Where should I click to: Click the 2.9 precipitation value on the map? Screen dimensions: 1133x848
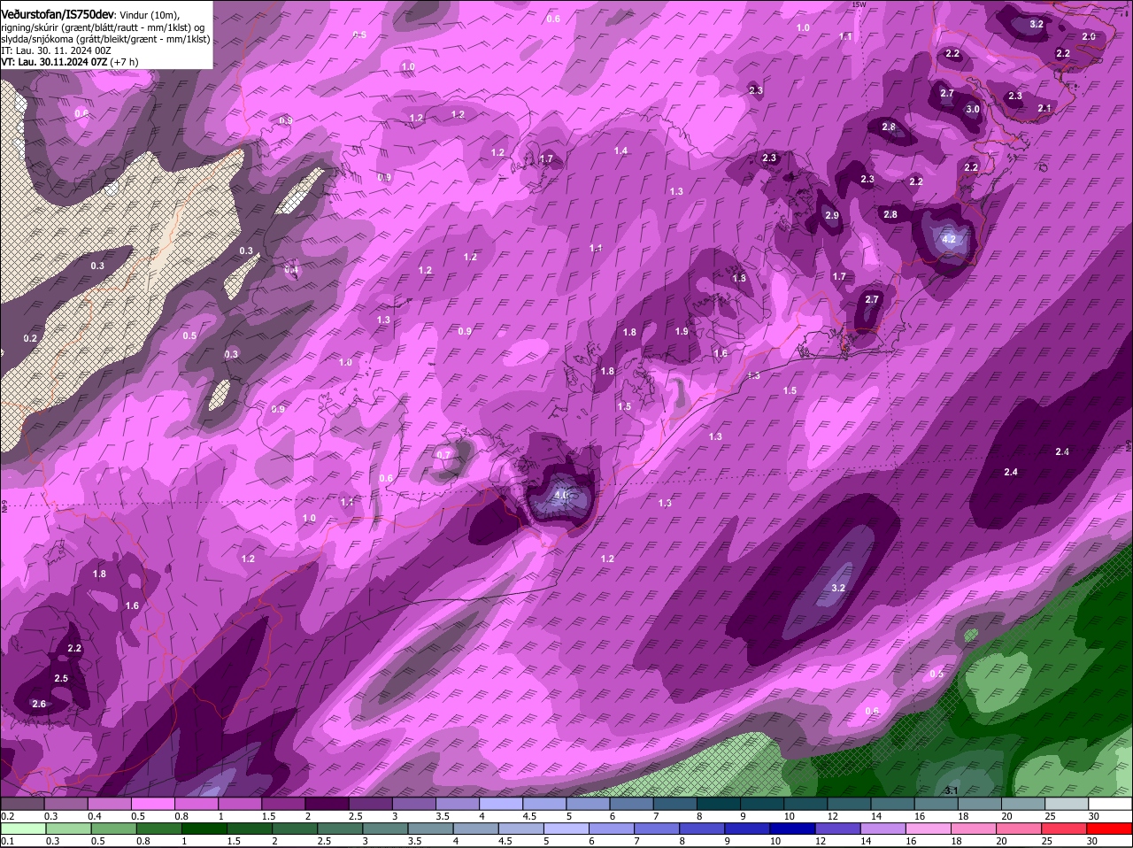click(831, 216)
